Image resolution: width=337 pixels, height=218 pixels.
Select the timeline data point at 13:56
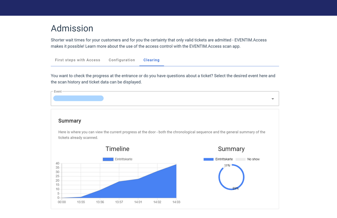(x=100, y=190)
